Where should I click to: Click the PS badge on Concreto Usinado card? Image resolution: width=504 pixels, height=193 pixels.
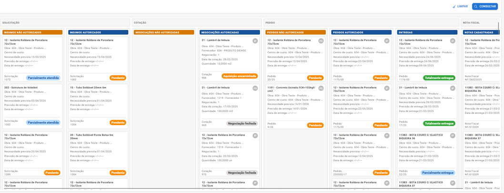pyautogui.click(x=321, y=88)
